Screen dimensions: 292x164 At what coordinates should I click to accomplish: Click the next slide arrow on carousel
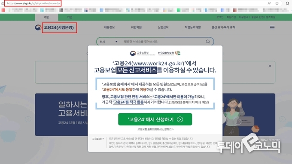[282, 119]
